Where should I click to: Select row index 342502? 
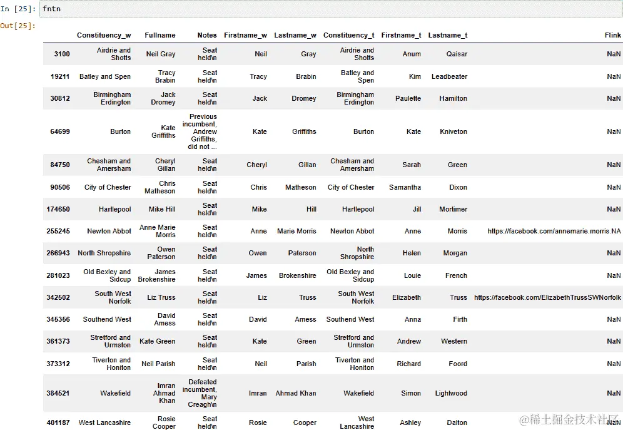coord(58,297)
